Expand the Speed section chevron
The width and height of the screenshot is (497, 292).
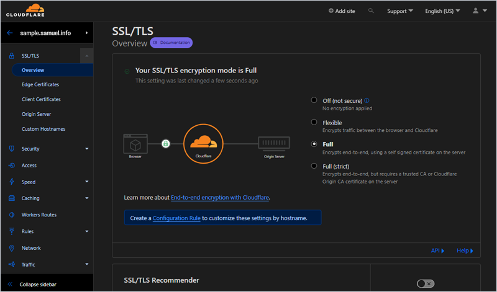tap(87, 182)
